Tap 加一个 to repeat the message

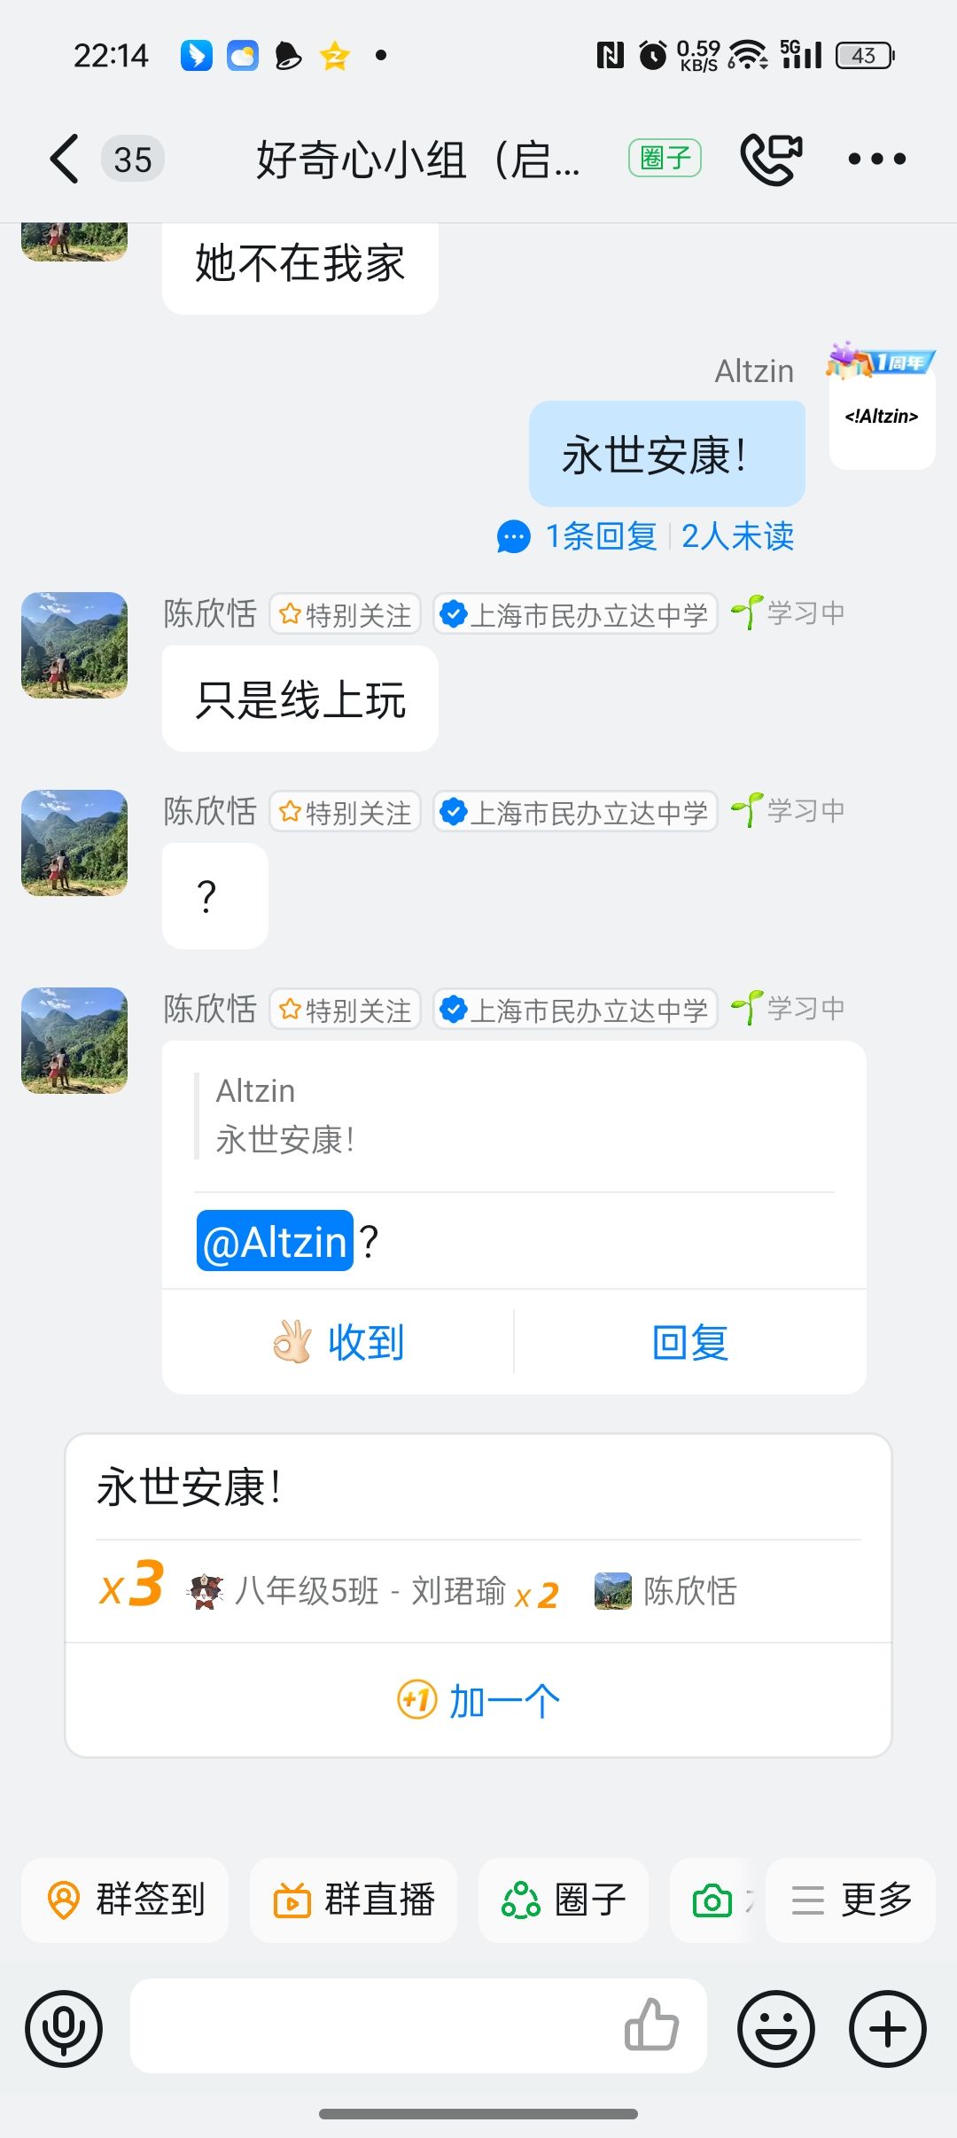click(x=478, y=1701)
